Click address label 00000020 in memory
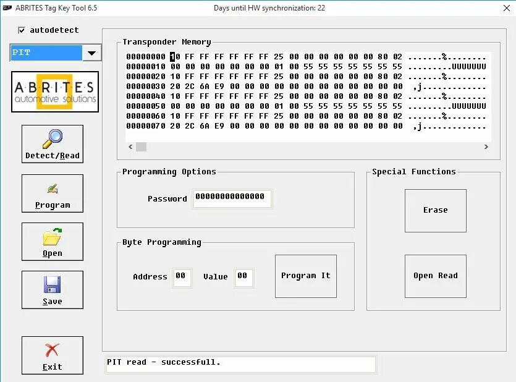 click(x=146, y=77)
